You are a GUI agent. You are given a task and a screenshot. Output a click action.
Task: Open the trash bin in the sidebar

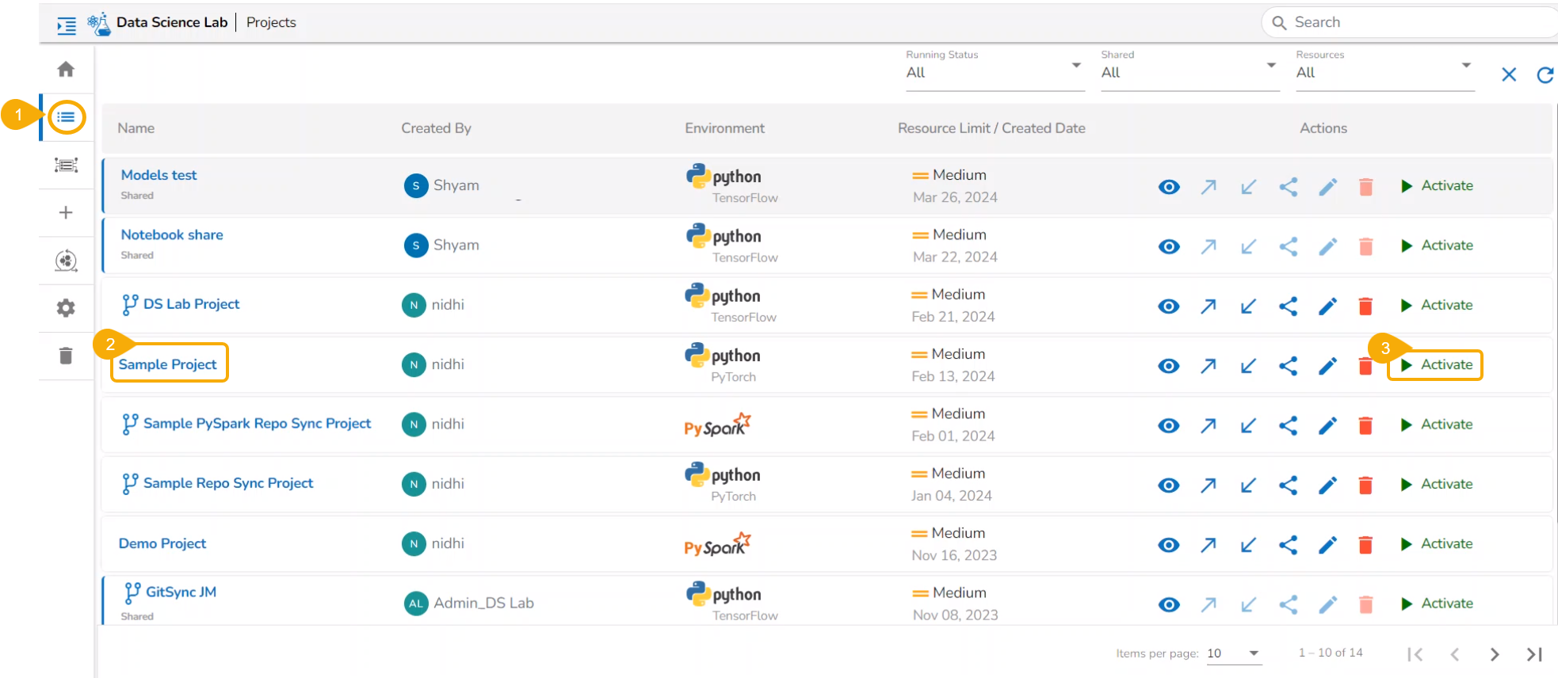(x=66, y=356)
